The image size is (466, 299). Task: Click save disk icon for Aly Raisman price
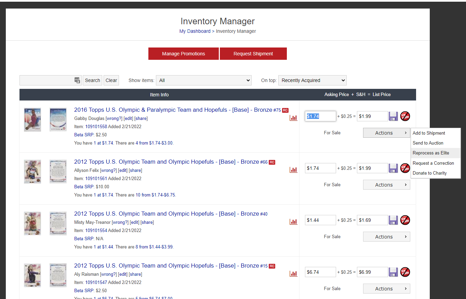pos(393,272)
